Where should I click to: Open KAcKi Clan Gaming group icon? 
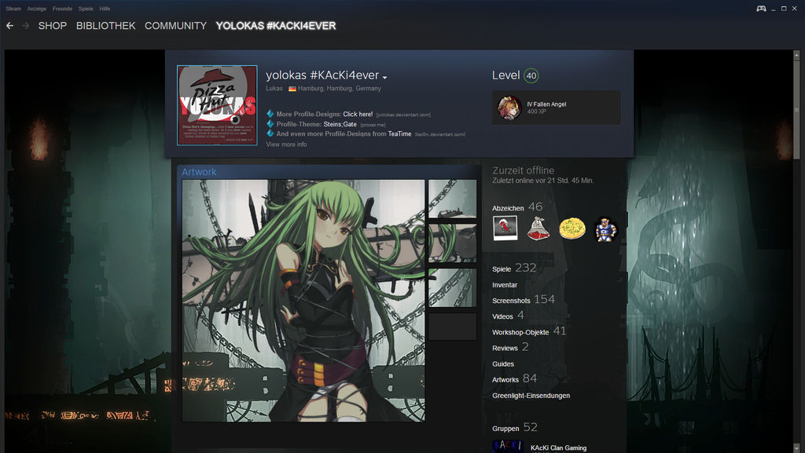point(508,446)
